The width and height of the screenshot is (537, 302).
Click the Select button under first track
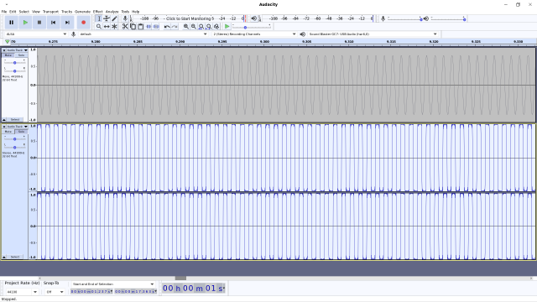click(x=15, y=119)
